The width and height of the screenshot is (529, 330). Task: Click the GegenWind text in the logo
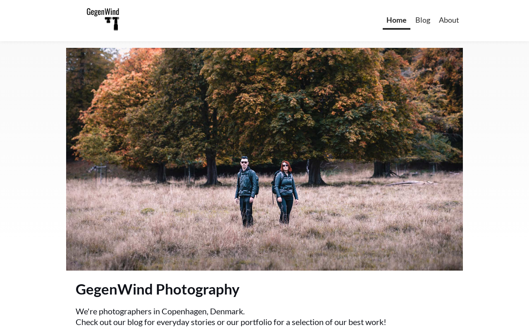click(103, 12)
